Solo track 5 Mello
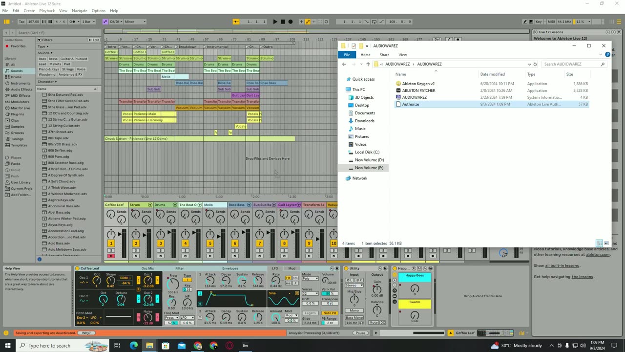The height and width of the screenshot is (352, 625). tap(210, 250)
